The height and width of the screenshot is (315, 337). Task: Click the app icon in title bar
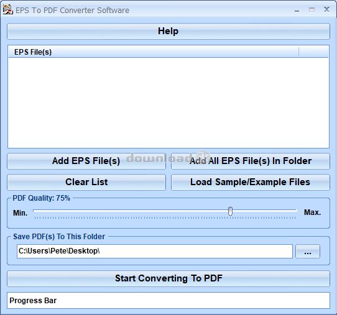click(8, 10)
